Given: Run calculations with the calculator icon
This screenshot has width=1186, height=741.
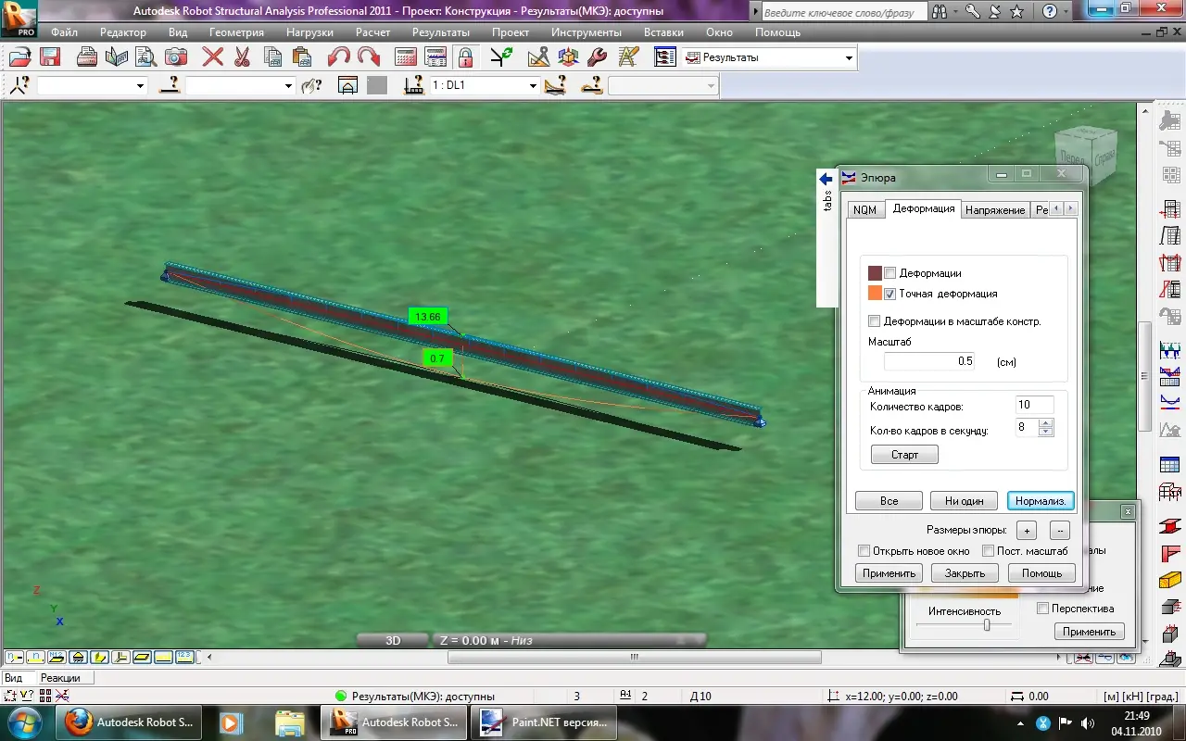Looking at the screenshot, I should click(406, 57).
